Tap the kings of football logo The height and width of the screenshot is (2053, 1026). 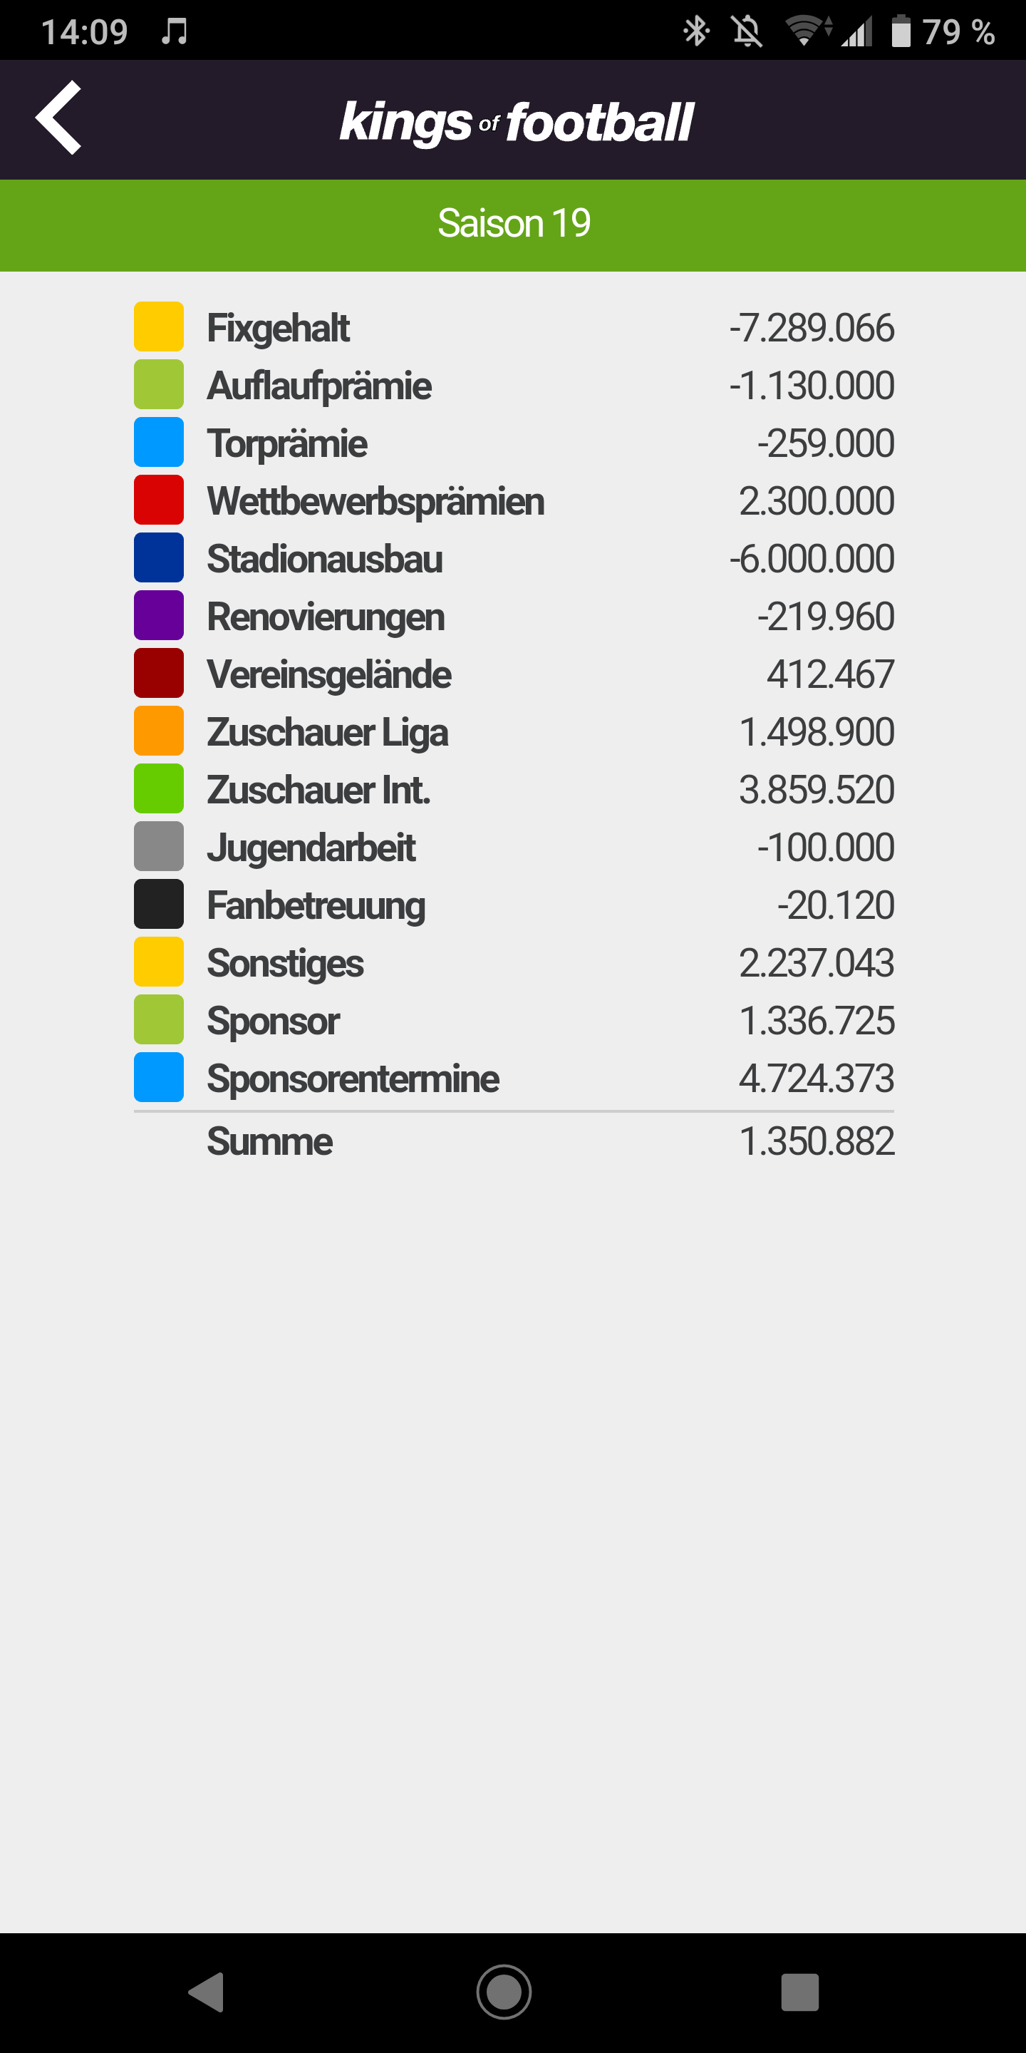pyautogui.click(x=516, y=122)
